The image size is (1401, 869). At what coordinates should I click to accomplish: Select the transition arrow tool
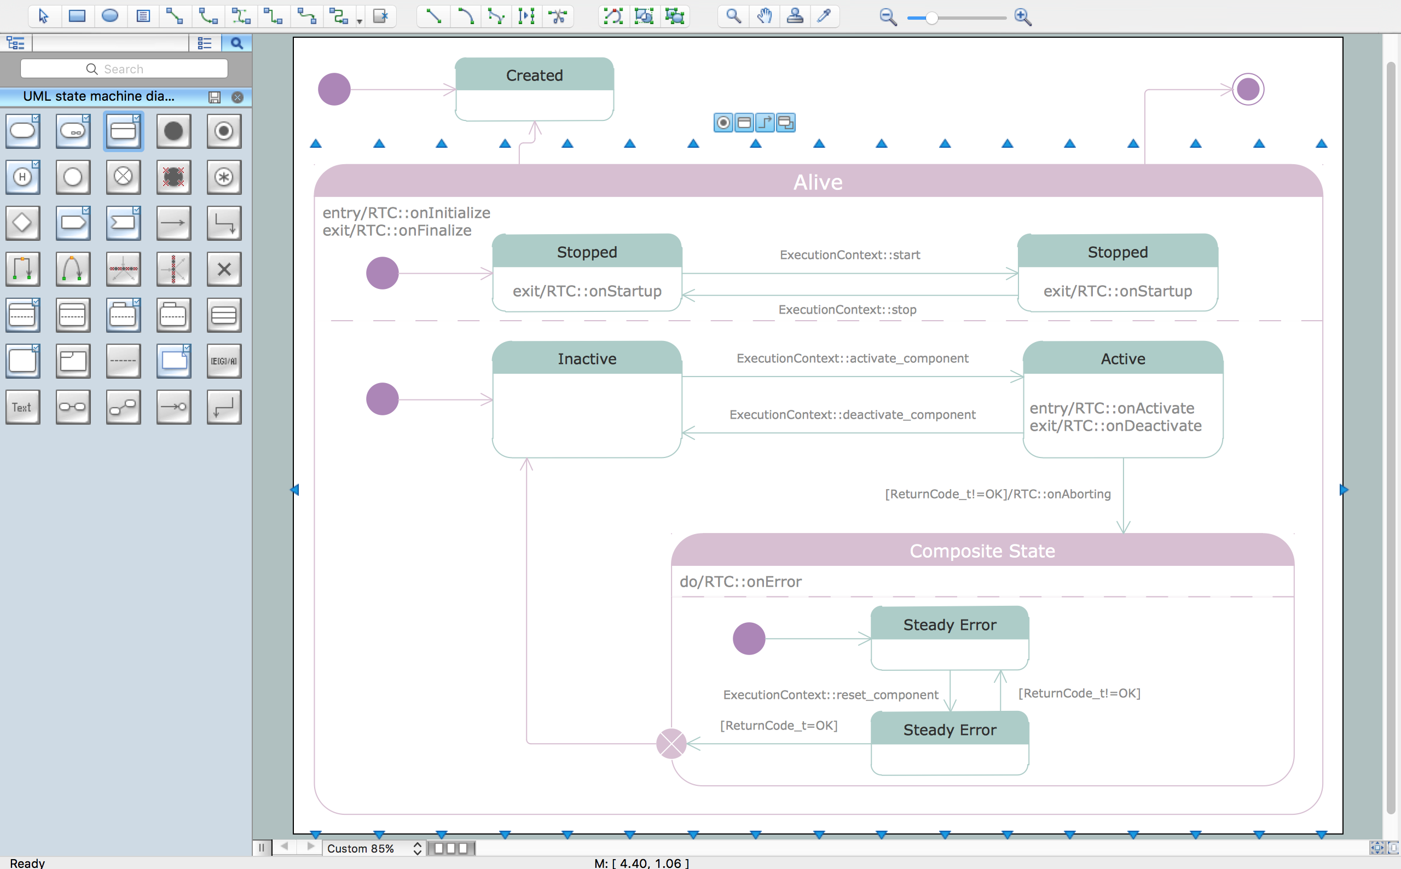173,222
